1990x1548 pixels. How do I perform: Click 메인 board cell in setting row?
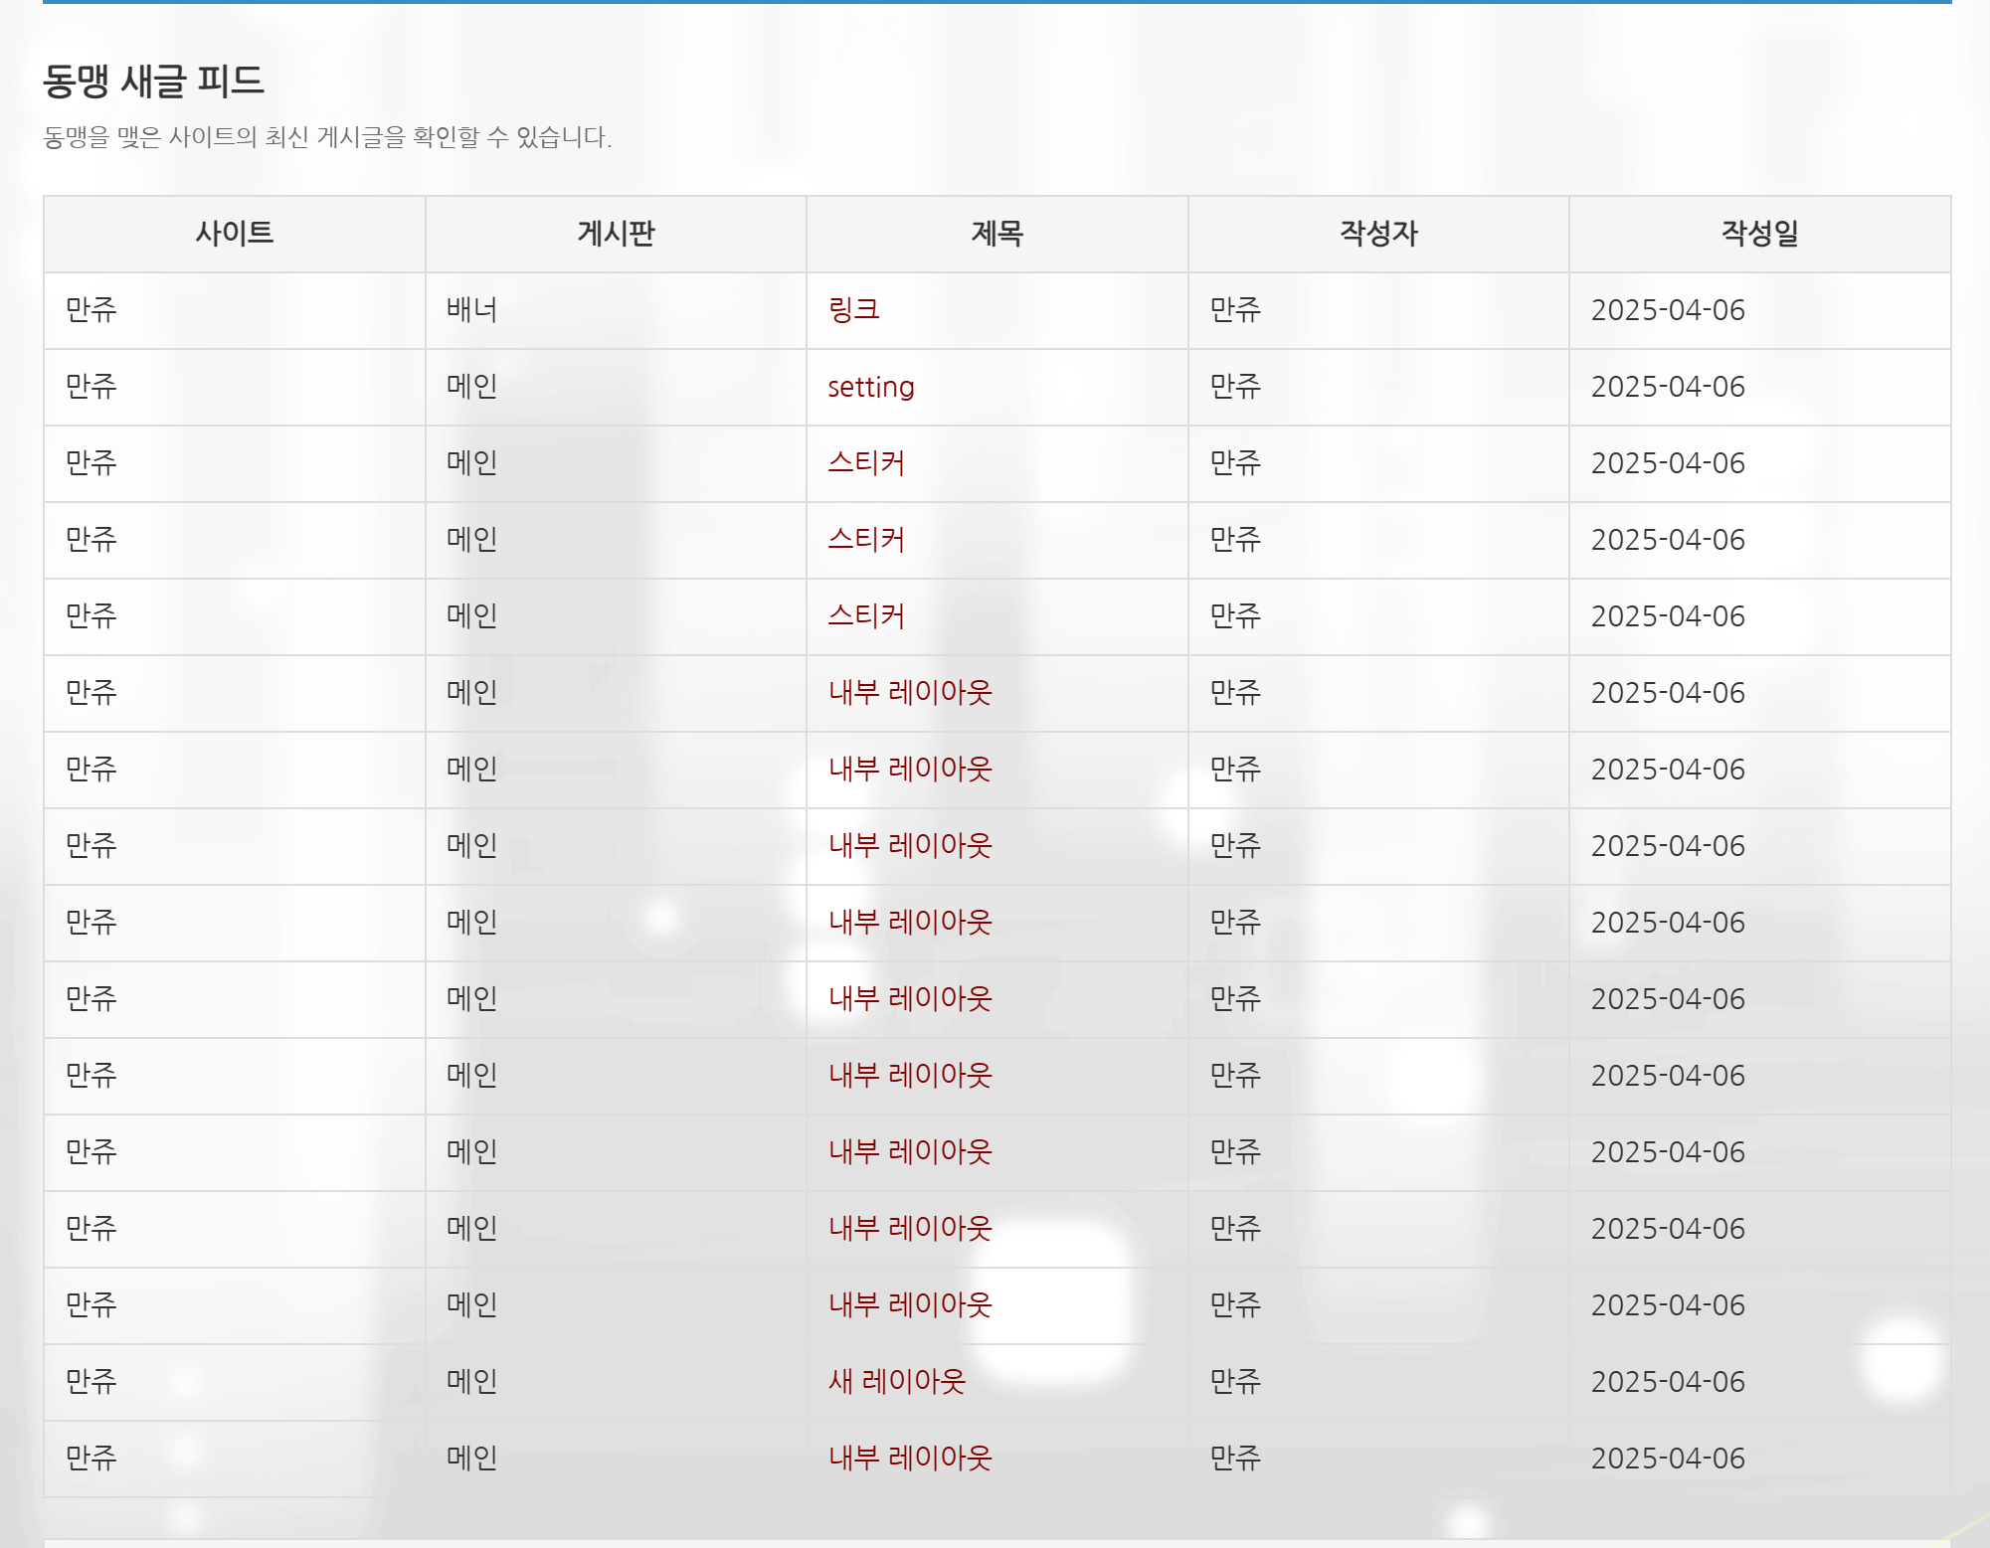click(x=471, y=387)
